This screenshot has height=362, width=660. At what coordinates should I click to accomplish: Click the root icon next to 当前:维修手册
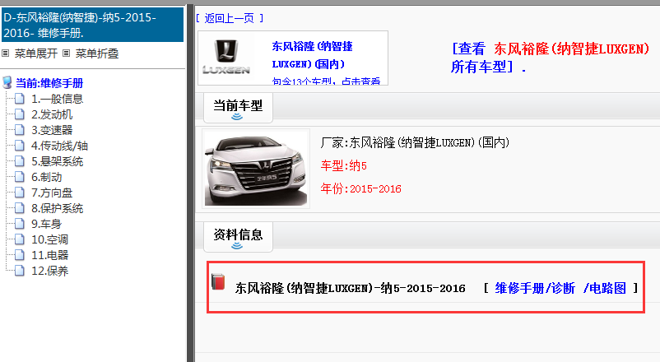(x=7, y=82)
